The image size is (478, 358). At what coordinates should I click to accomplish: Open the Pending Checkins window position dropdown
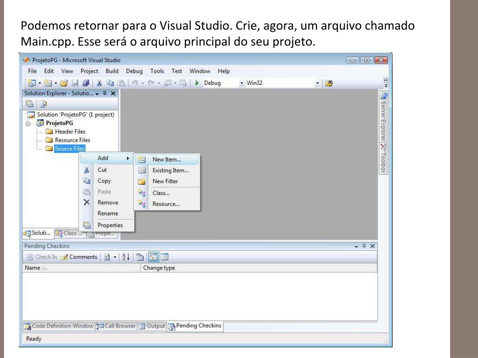(356, 247)
